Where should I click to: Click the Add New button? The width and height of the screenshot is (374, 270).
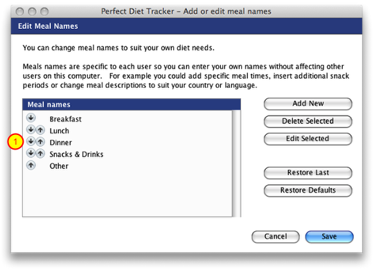pos(308,104)
